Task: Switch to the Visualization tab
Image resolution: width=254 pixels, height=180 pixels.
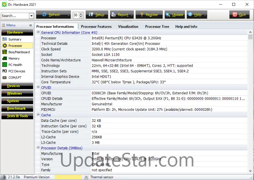Action: point(128,27)
